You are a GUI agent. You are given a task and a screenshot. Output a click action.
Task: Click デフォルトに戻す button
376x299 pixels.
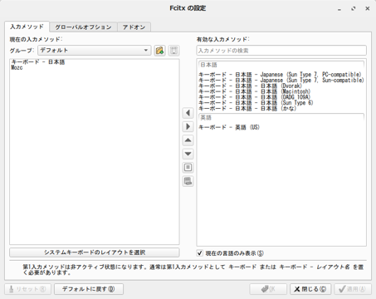[89, 289]
